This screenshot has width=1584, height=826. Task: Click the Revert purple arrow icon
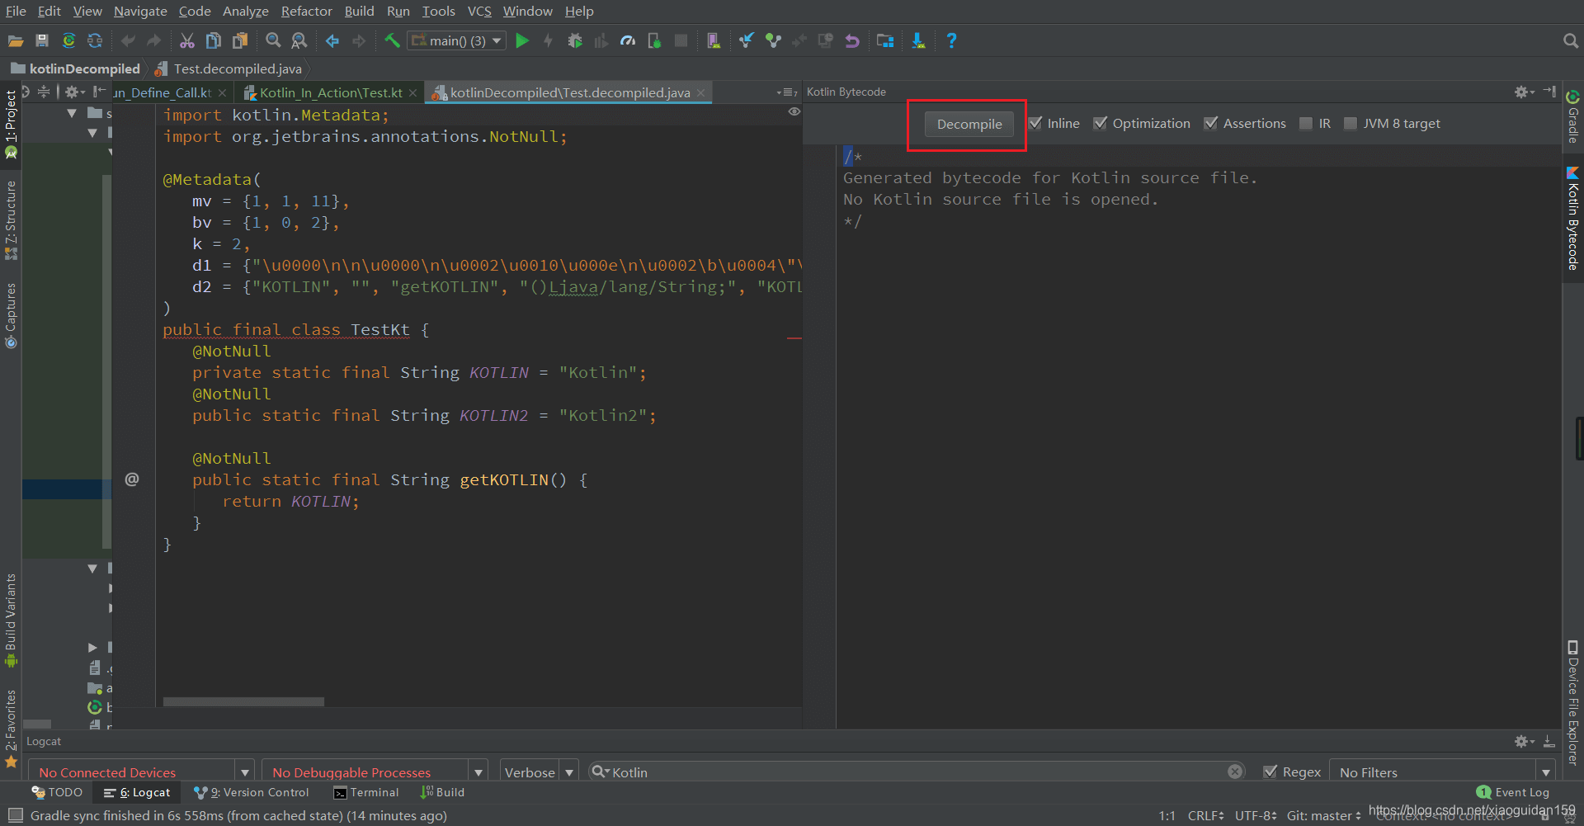pyautogui.click(x=852, y=40)
